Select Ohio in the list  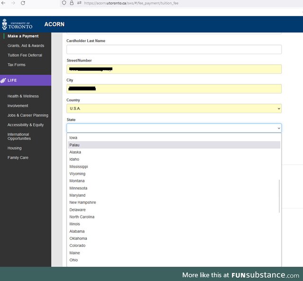click(174, 260)
